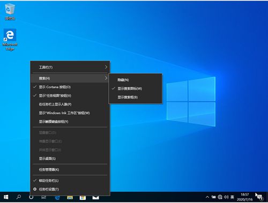Enable 显示"Windows Ink 工作区"按钮(W)
The width and height of the screenshot is (268, 203).
pos(70,113)
